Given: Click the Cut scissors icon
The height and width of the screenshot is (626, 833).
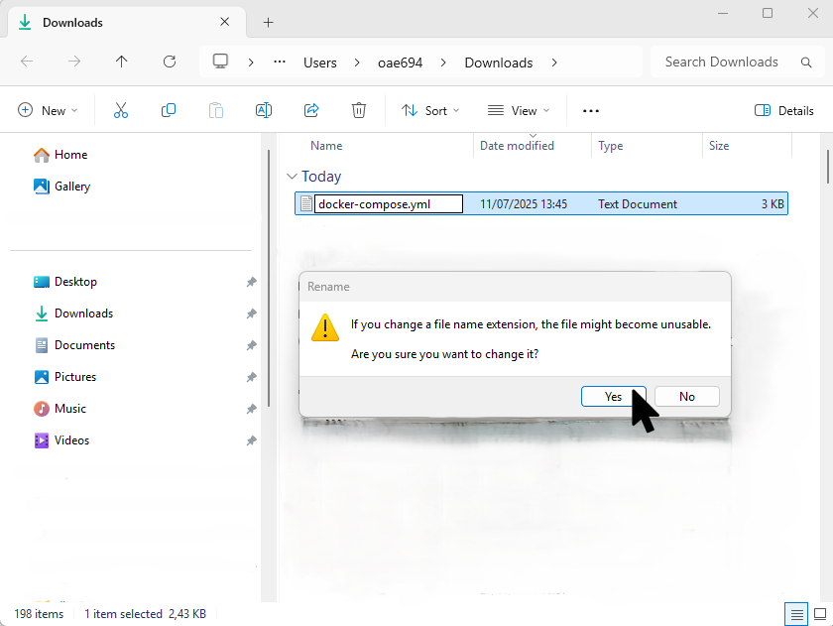Looking at the screenshot, I should [121, 111].
